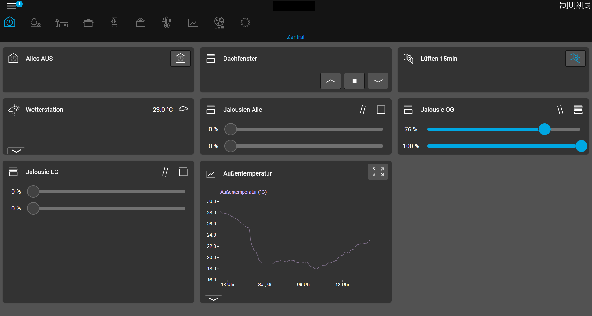Click the Jalousie OG slat angle icon
The width and height of the screenshot is (592, 316).
560,110
